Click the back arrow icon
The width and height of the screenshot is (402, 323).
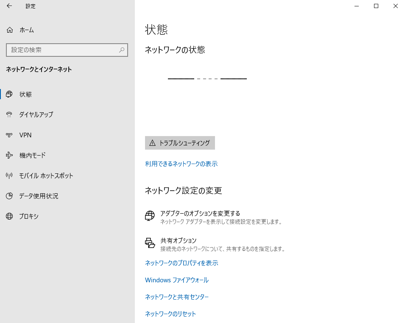coord(9,6)
